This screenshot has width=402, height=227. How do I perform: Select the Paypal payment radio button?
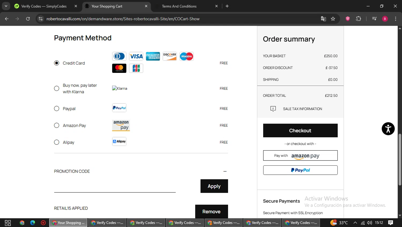(57, 109)
